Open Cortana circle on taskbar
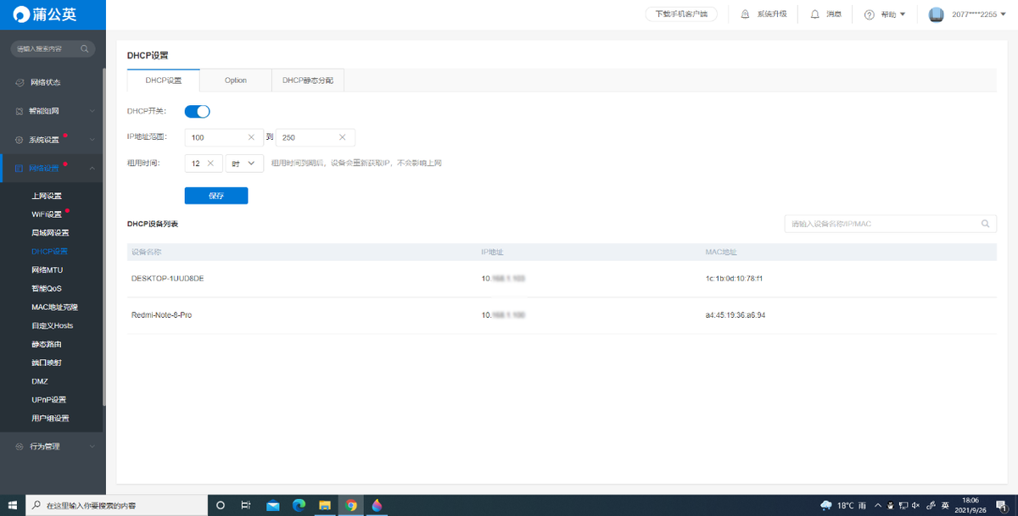 pos(221,505)
